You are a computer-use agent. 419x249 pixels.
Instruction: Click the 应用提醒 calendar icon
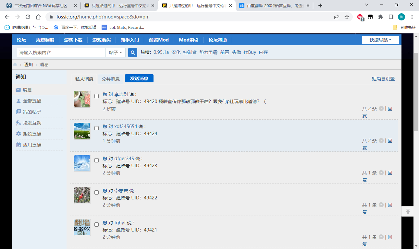18,145
